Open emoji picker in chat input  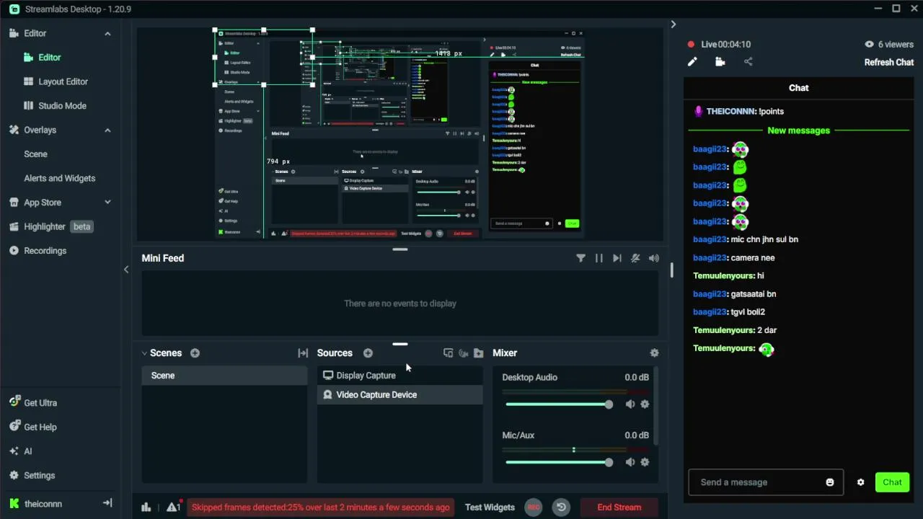pos(830,482)
